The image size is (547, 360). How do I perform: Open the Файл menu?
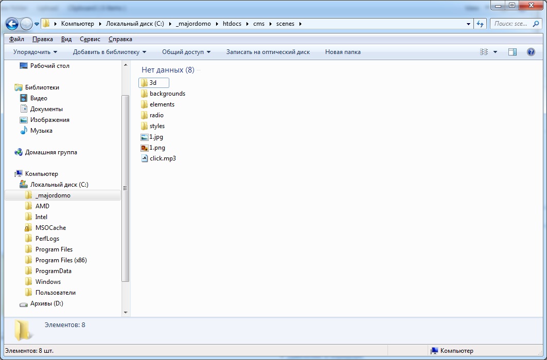pos(16,39)
